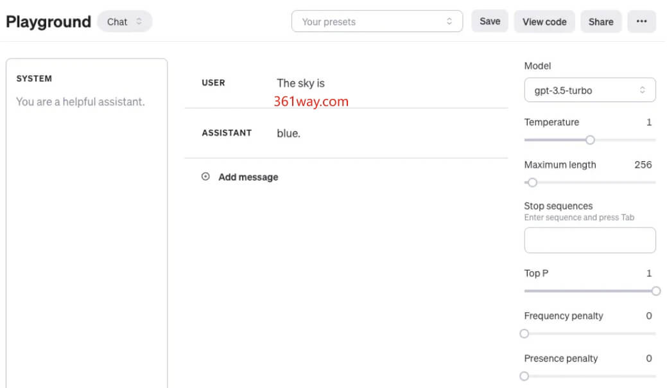Toggle the USER role label
Image resolution: width=667 pixels, height=388 pixels.
click(213, 83)
